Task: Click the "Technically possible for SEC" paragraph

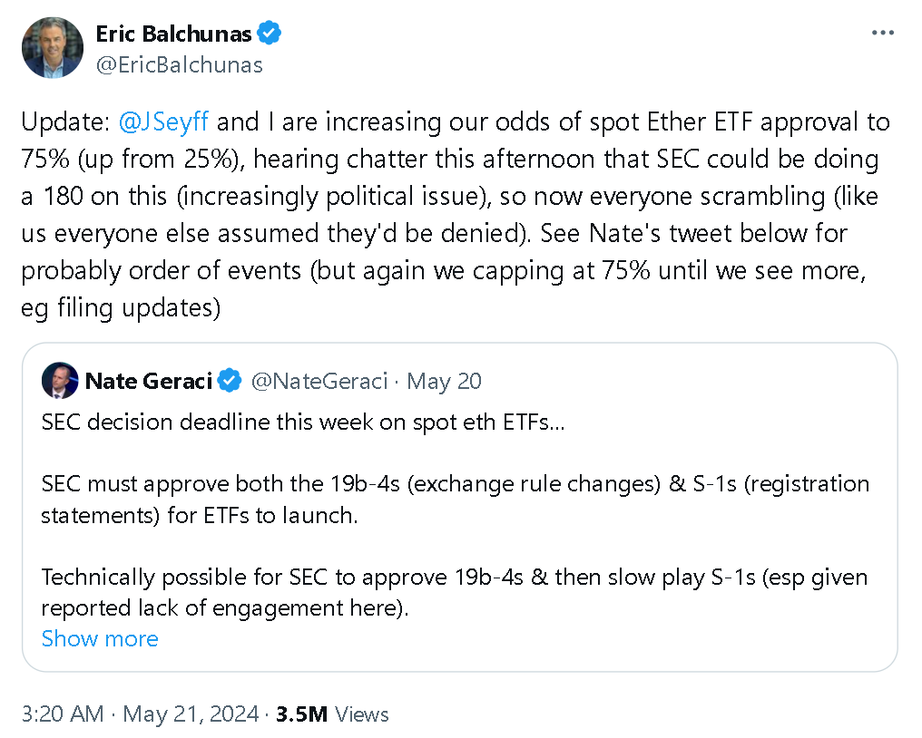Action: tap(454, 592)
